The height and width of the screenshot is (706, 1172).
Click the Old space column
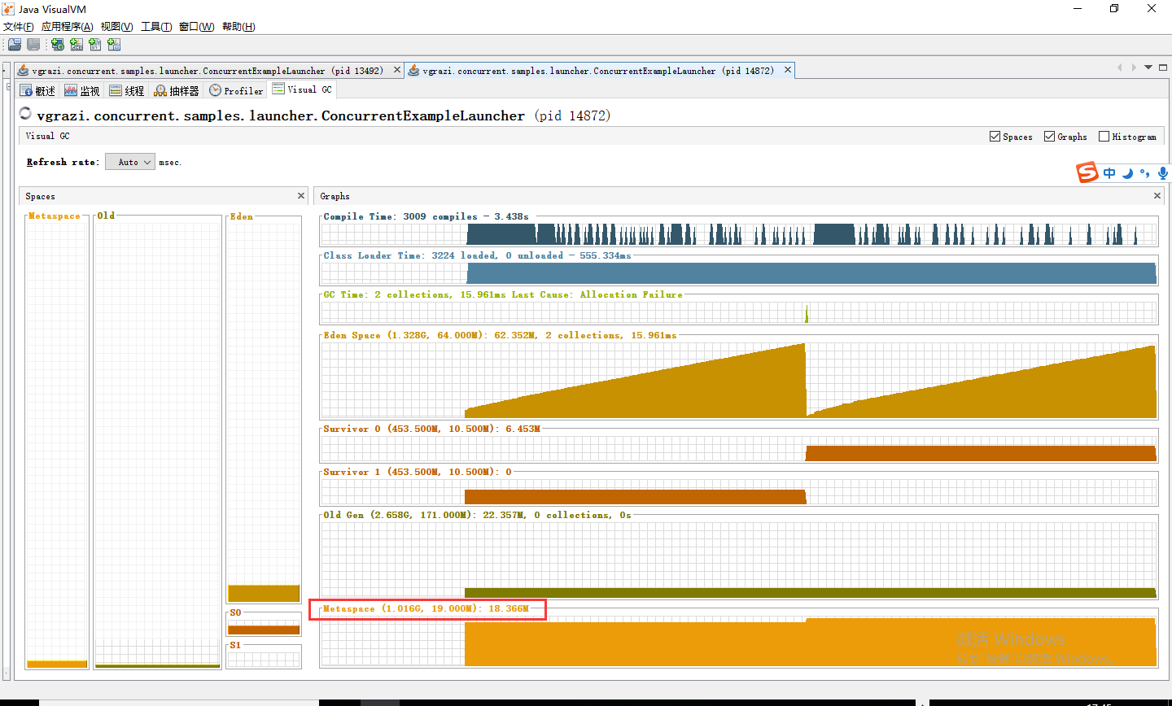pyautogui.click(x=157, y=444)
